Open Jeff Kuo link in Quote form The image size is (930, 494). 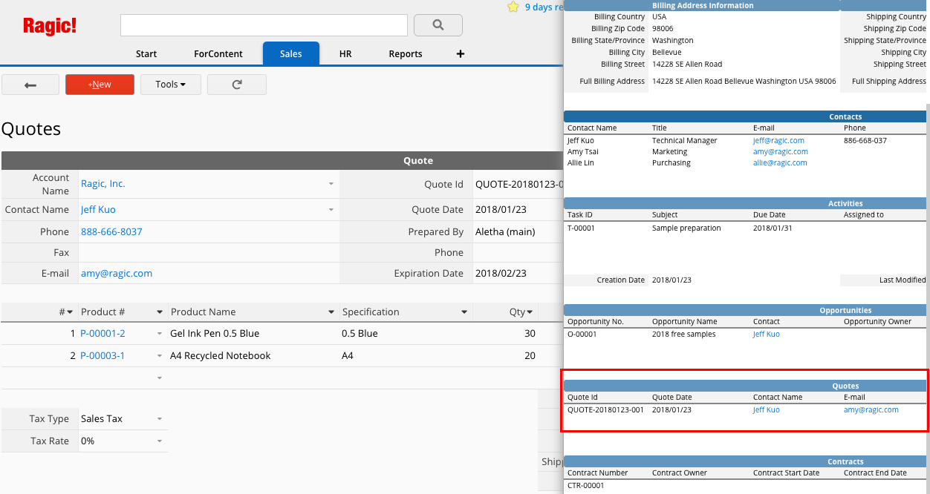pos(98,210)
